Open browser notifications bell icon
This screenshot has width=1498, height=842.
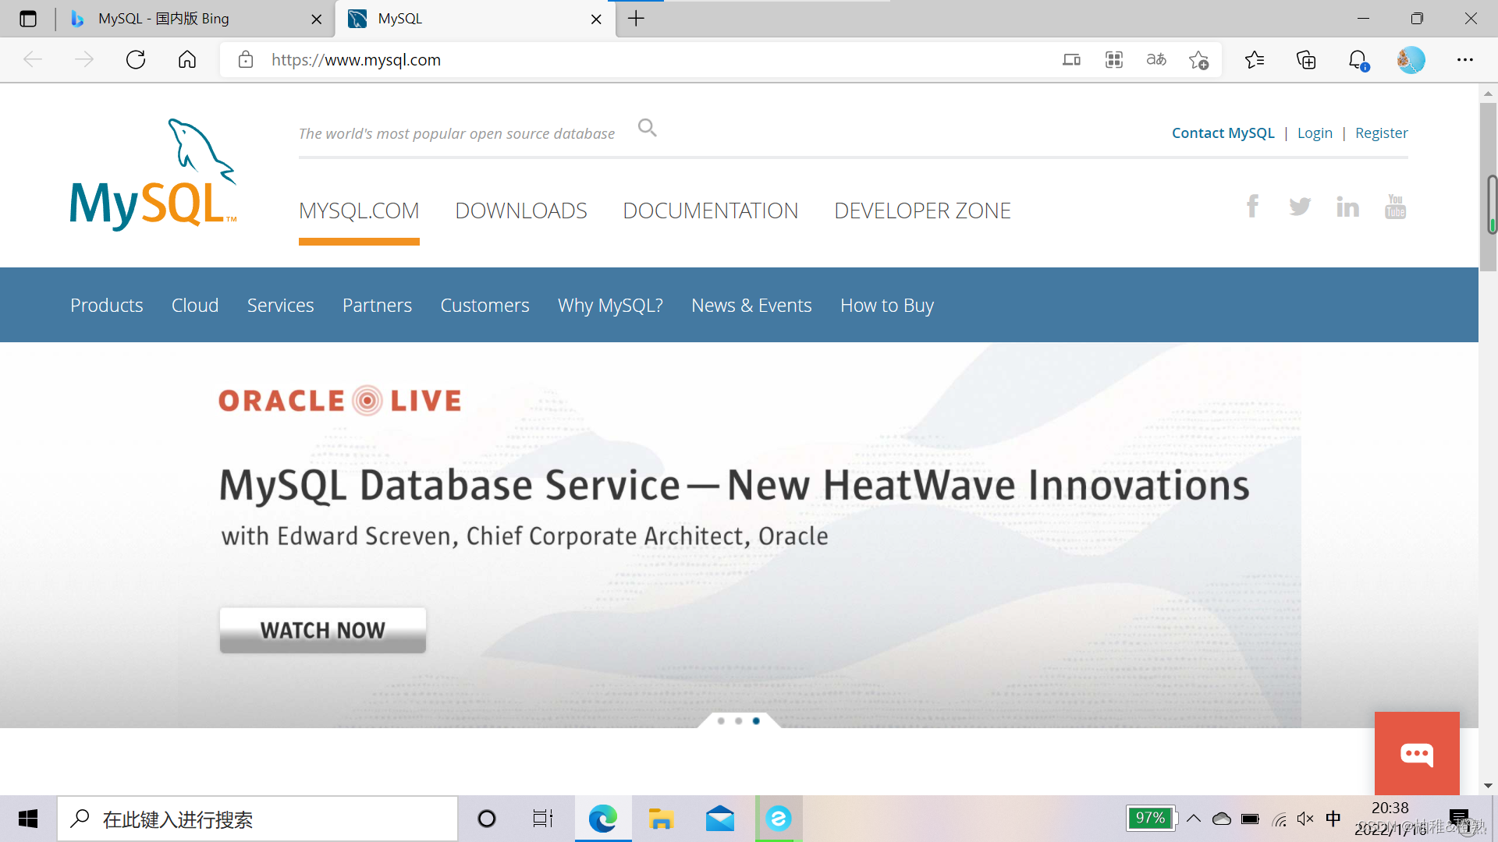[x=1358, y=60]
